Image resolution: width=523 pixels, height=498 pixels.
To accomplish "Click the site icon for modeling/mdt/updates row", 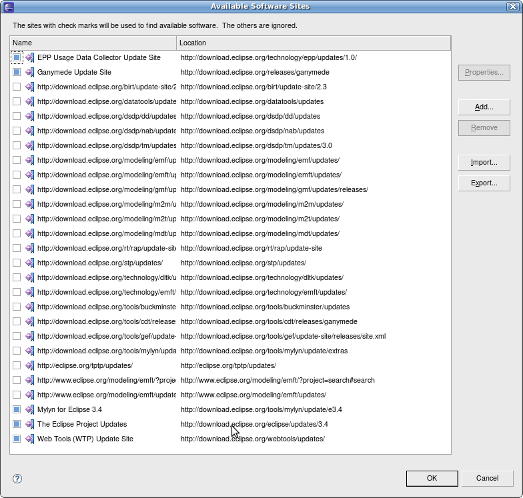I will tap(29, 233).
